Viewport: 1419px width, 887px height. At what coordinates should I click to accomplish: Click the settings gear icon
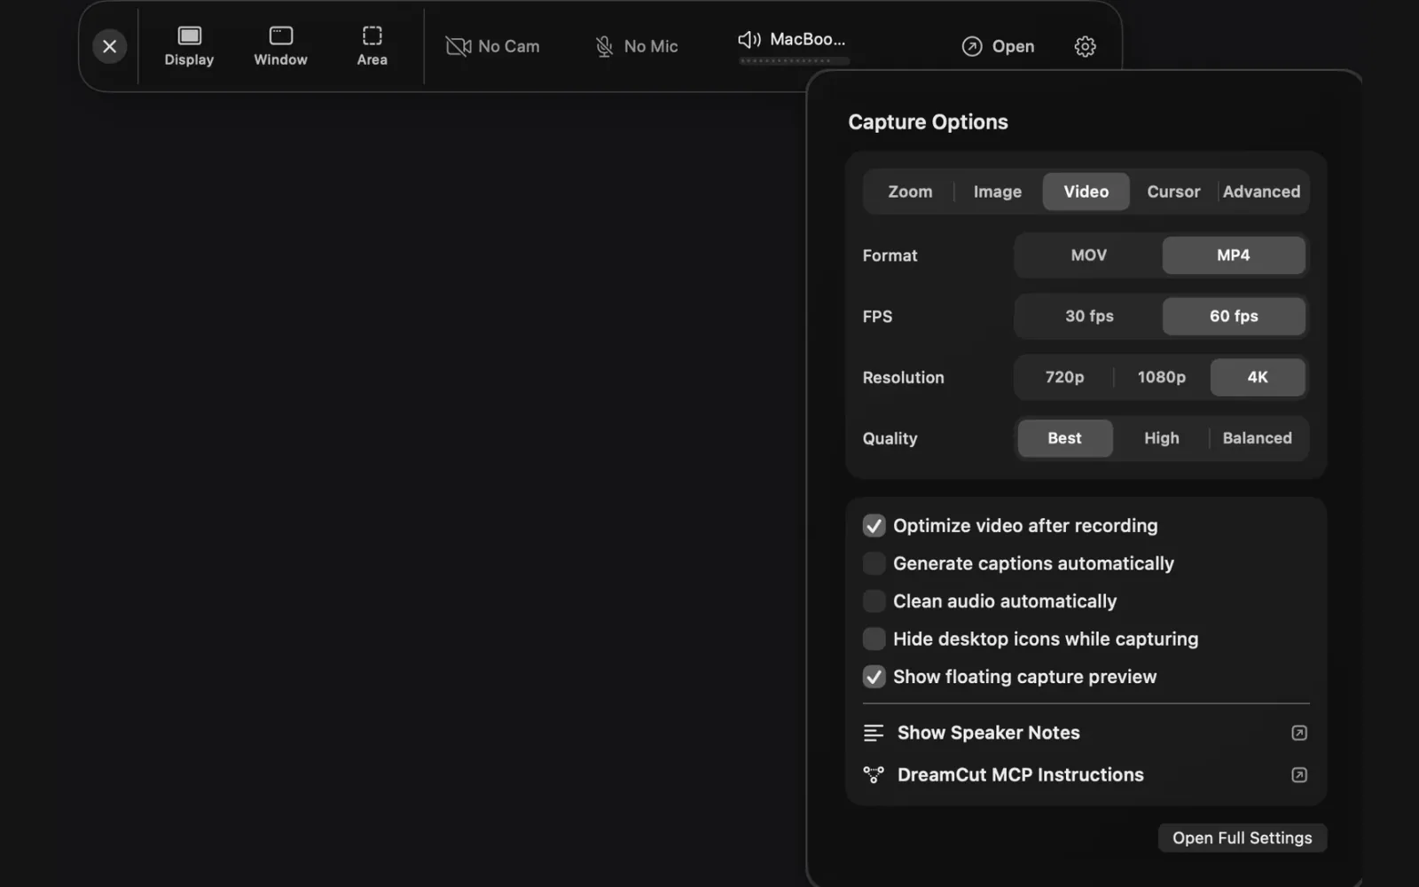(1085, 46)
